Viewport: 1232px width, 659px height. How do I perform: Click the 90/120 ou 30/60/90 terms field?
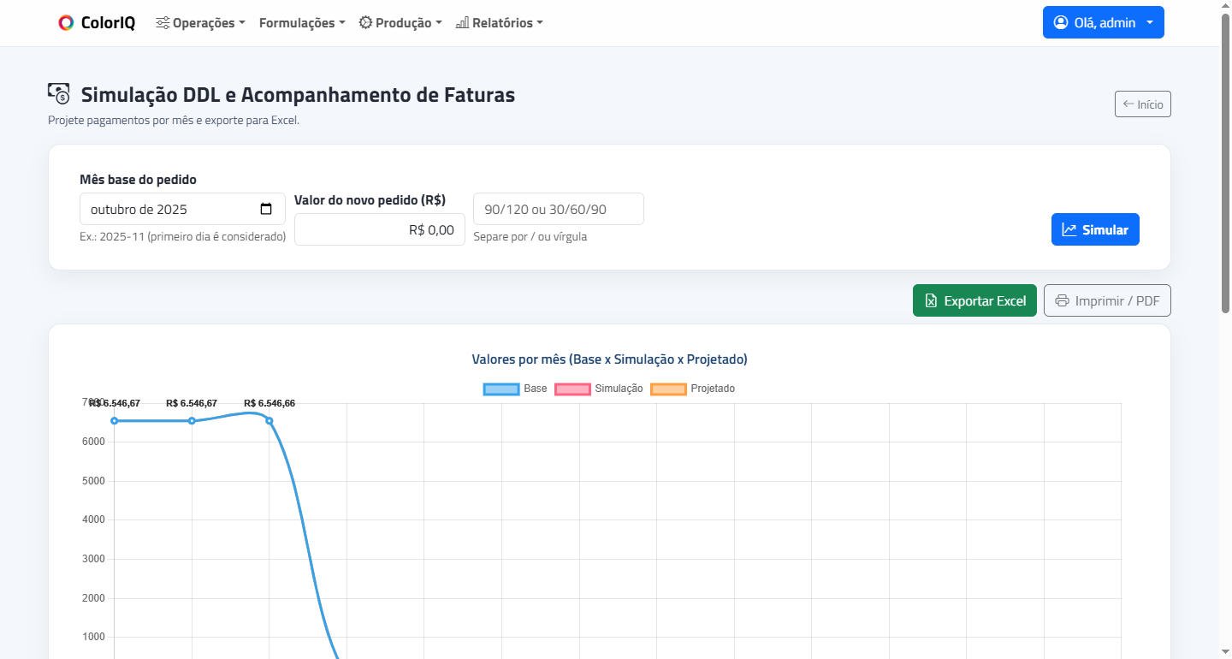pyautogui.click(x=559, y=209)
